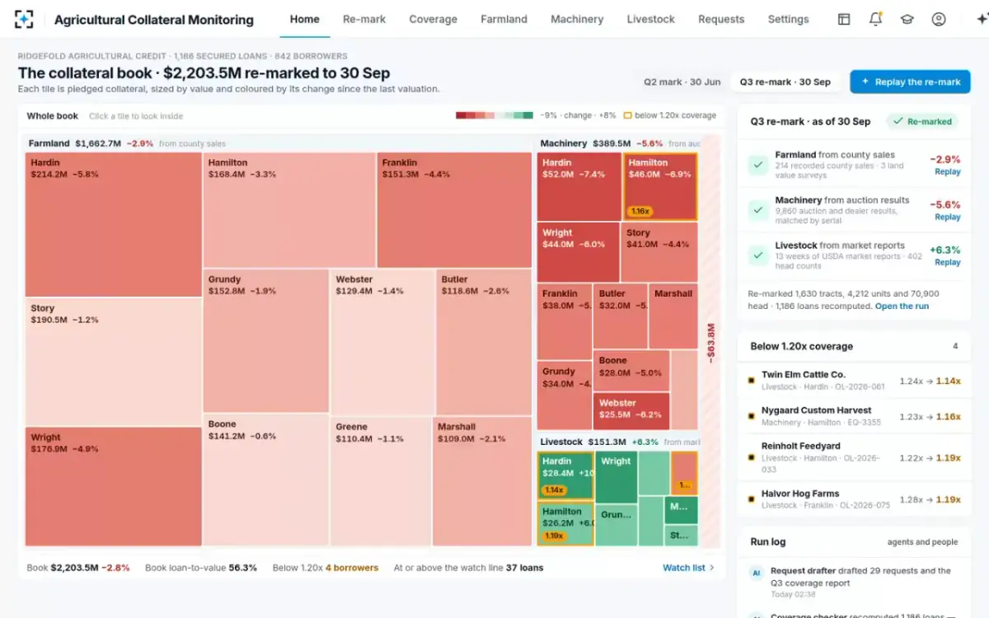Open the user account icon
Image resolution: width=989 pixels, height=618 pixels.
[938, 19]
